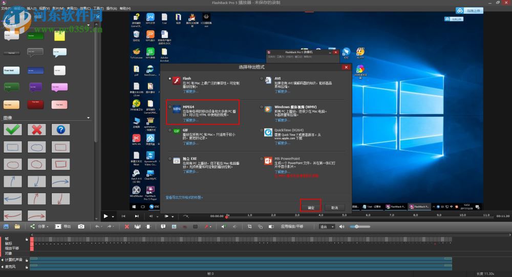Click the save icon in the toolbar

[6, 226]
